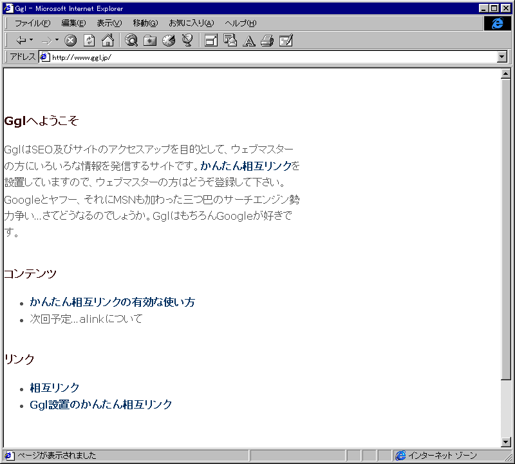Click the vertical scrollbar thumb
Viewport: 515px width, 464px height.
point(506,229)
